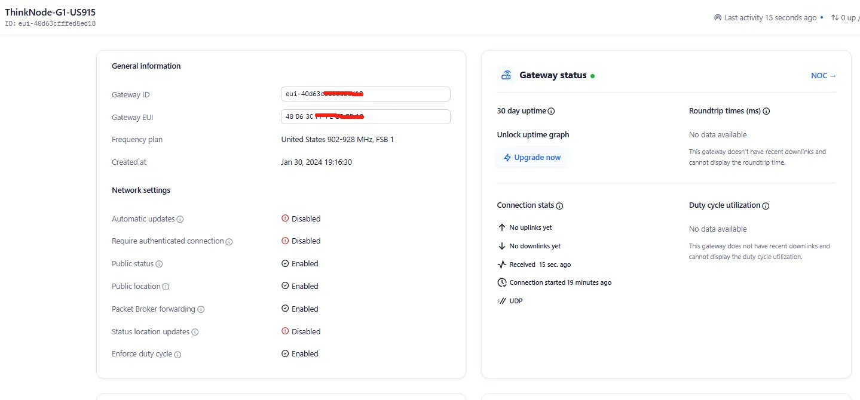Open the NOC link

tap(823, 76)
